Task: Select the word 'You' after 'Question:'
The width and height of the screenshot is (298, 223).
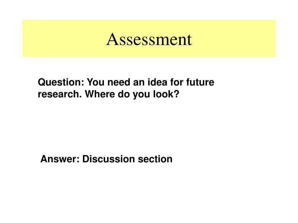Action: [x=96, y=82]
